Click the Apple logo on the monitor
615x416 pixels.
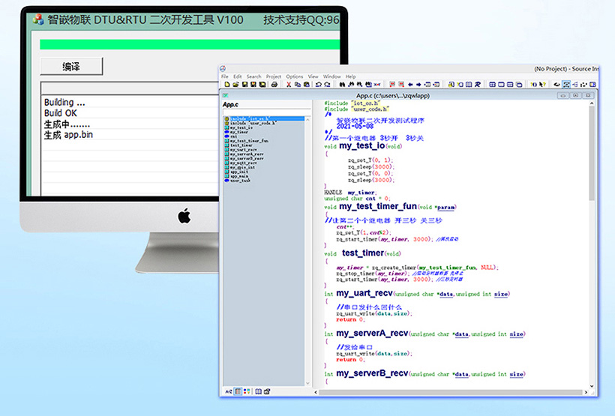tap(184, 217)
